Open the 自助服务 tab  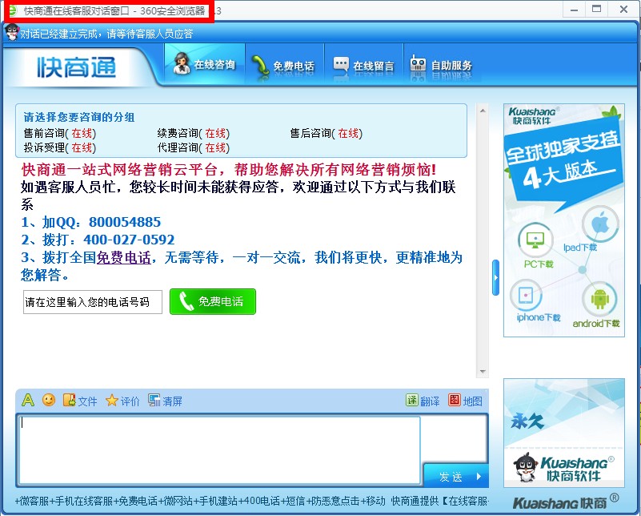click(x=441, y=66)
